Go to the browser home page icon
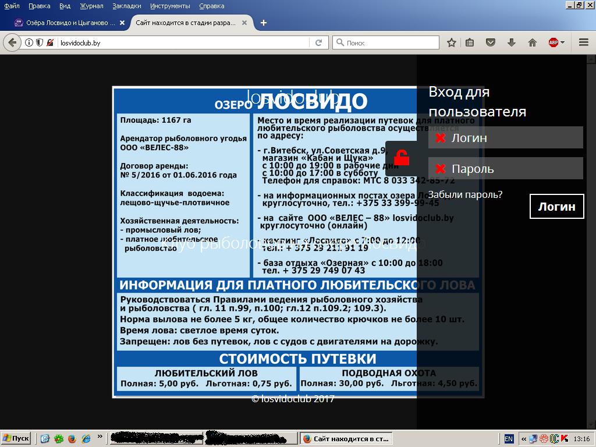This screenshot has width=596, height=447. tap(532, 42)
